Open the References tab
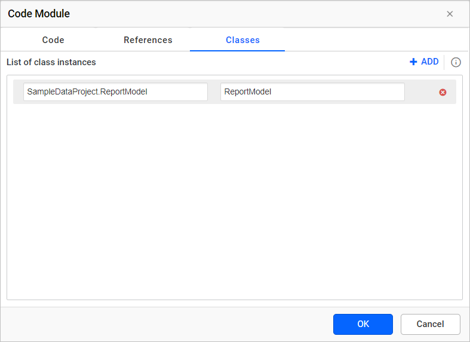 click(x=148, y=40)
